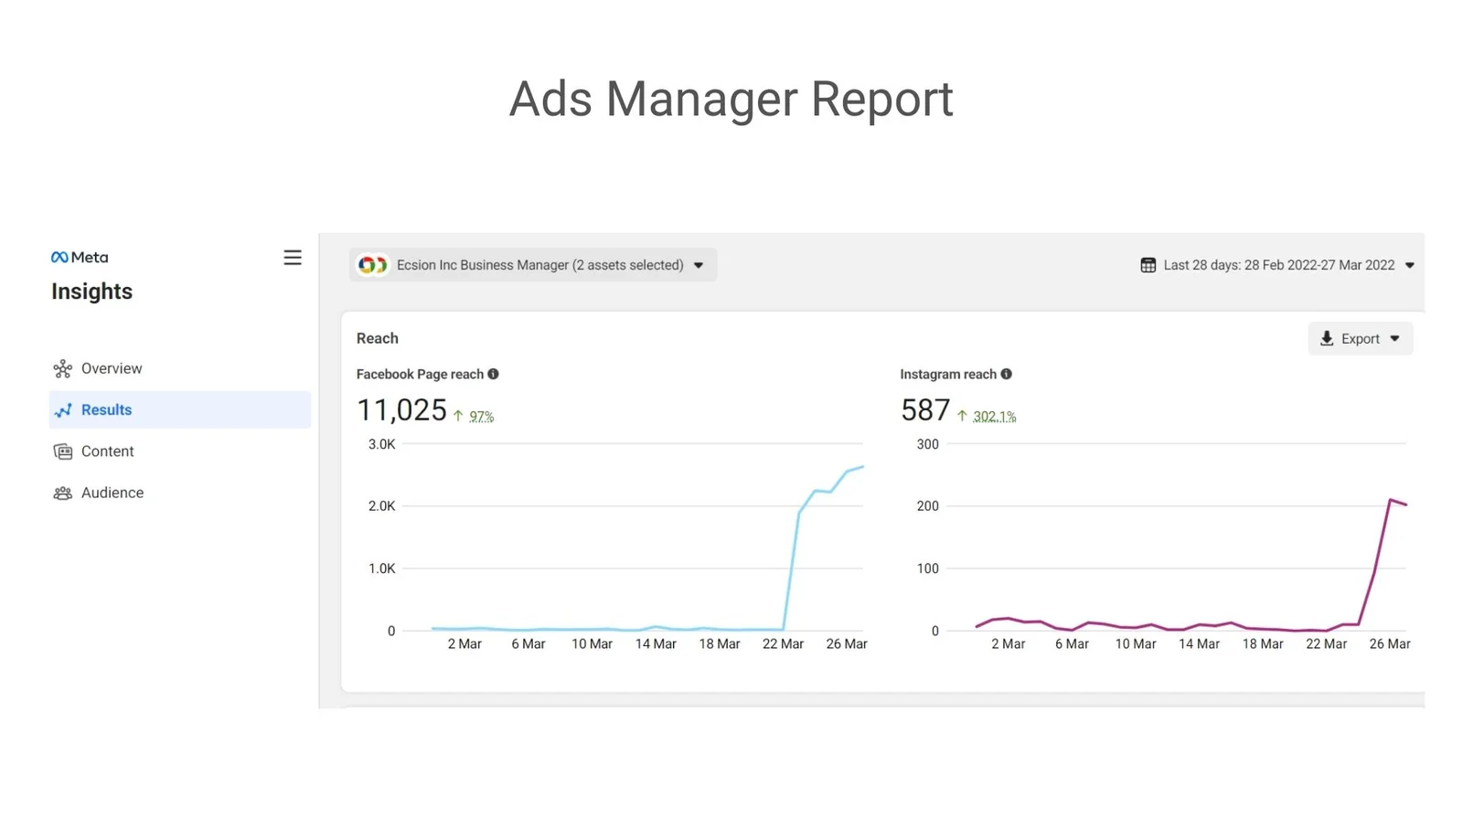1463x828 pixels.
Task: Click the Facebook Page reach info icon
Action: (x=493, y=374)
